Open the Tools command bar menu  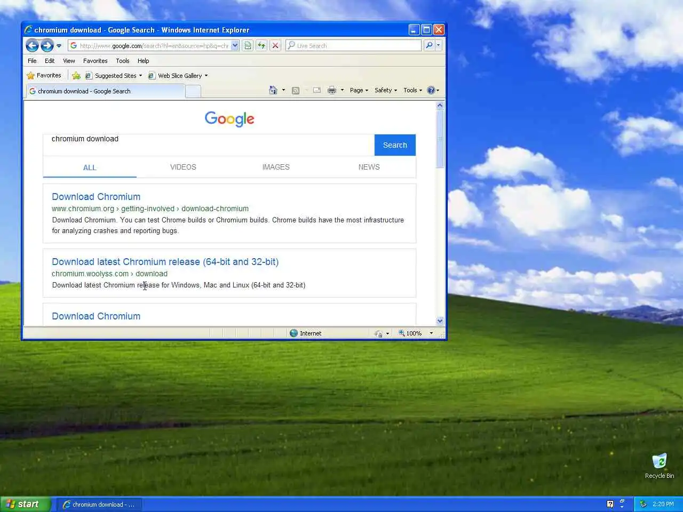pyautogui.click(x=412, y=90)
